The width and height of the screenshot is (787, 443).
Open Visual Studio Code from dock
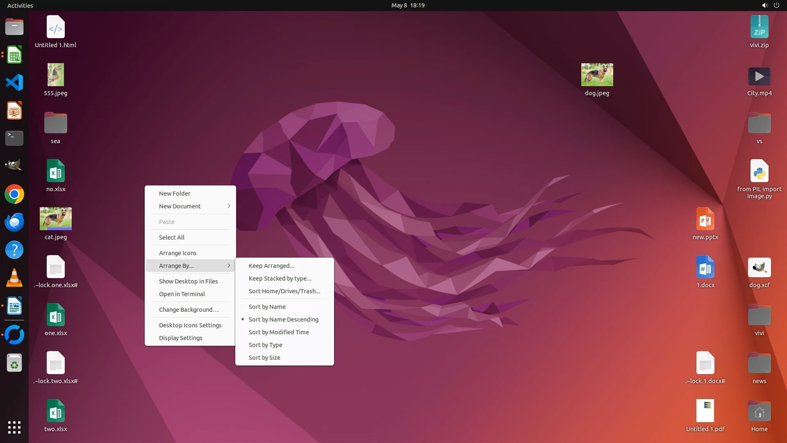[x=14, y=82]
